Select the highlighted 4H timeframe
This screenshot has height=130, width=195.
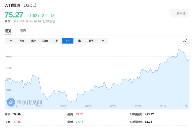tap(68, 41)
